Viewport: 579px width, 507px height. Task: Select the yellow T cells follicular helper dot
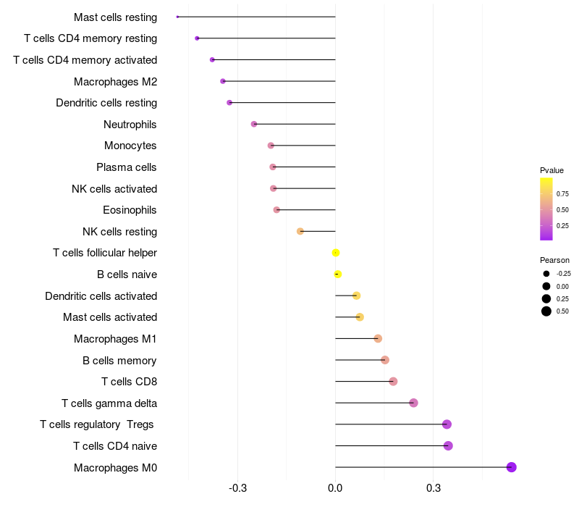tap(336, 253)
